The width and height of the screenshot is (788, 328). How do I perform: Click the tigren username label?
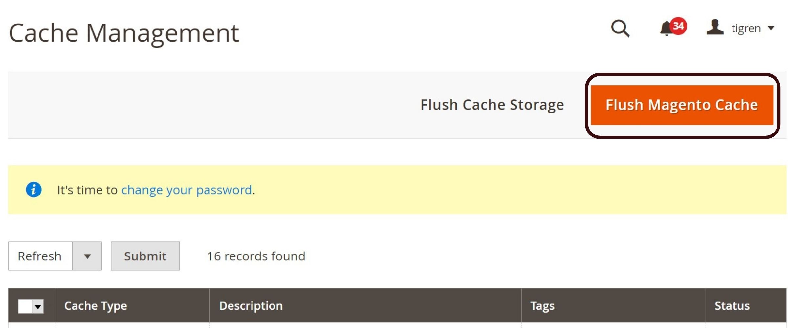pos(746,29)
